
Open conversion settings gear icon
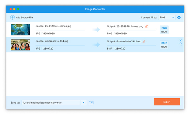click(x=179, y=17)
